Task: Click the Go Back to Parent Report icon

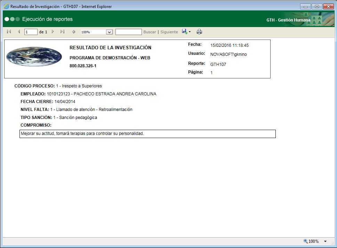Action: tap(73, 32)
